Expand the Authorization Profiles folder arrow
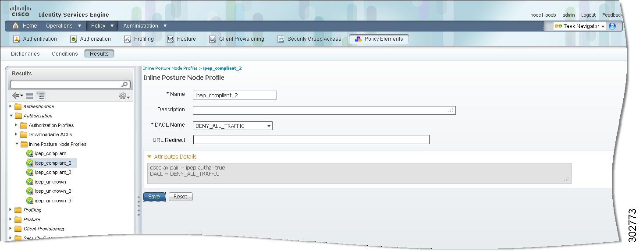 (16, 125)
